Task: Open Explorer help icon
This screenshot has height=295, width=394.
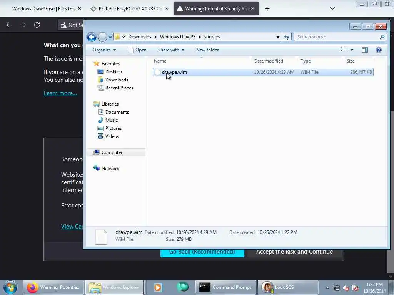Action: click(379, 50)
